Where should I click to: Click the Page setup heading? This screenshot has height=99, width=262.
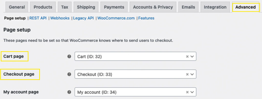tap(17, 30)
